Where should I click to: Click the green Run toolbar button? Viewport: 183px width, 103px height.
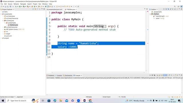click(x=20, y=7)
